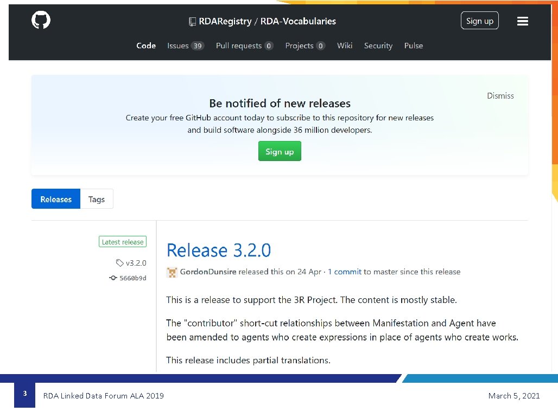Open the Issues tab with 39 items
The height and width of the screenshot is (418, 558).
point(186,46)
